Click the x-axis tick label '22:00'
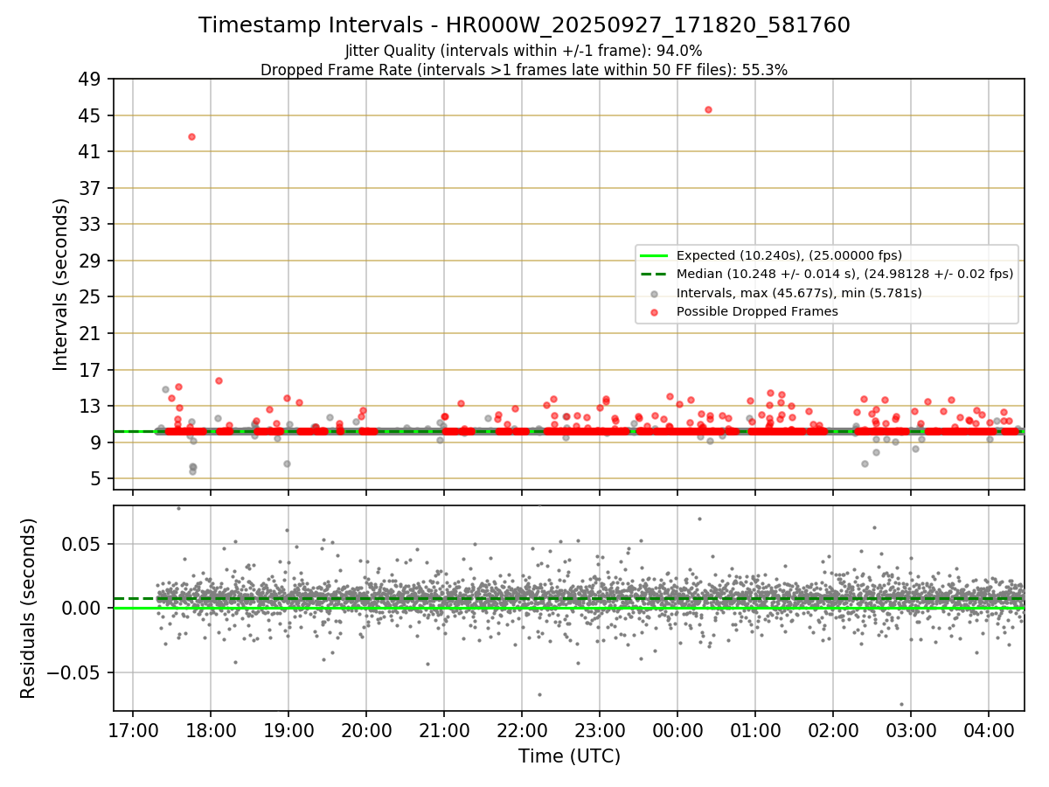Image resolution: width=1049 pixels, height=787 pixels. pos(522,732)
